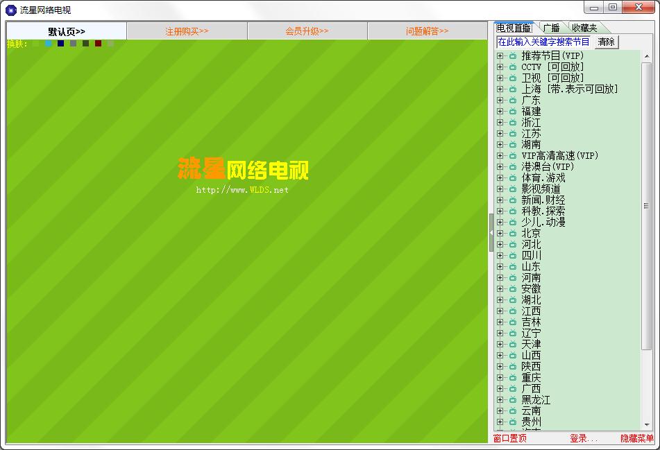Image resolution: width=660 pixels, height=450 pixels.
Task: Toggle 隐藏菜单 to hide the menu
Action: click(x=636, y=438)
